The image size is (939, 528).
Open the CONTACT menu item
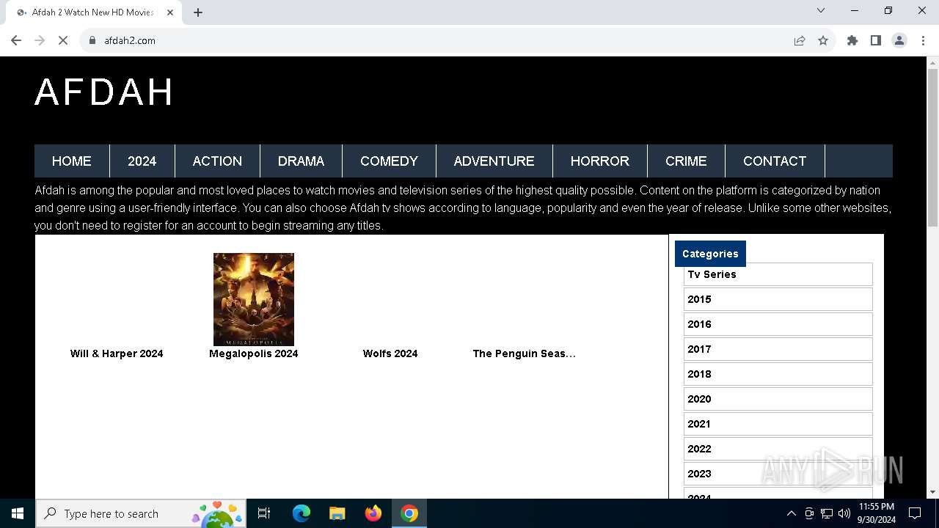pyautogui.click(x=775, y=161)
